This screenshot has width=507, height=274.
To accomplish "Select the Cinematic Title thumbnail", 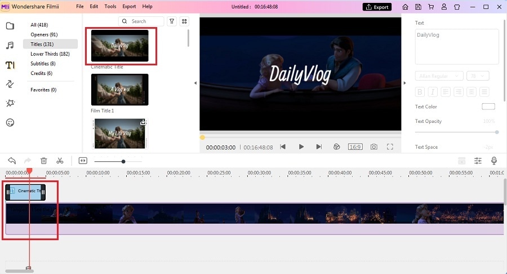I will [119, 46].
